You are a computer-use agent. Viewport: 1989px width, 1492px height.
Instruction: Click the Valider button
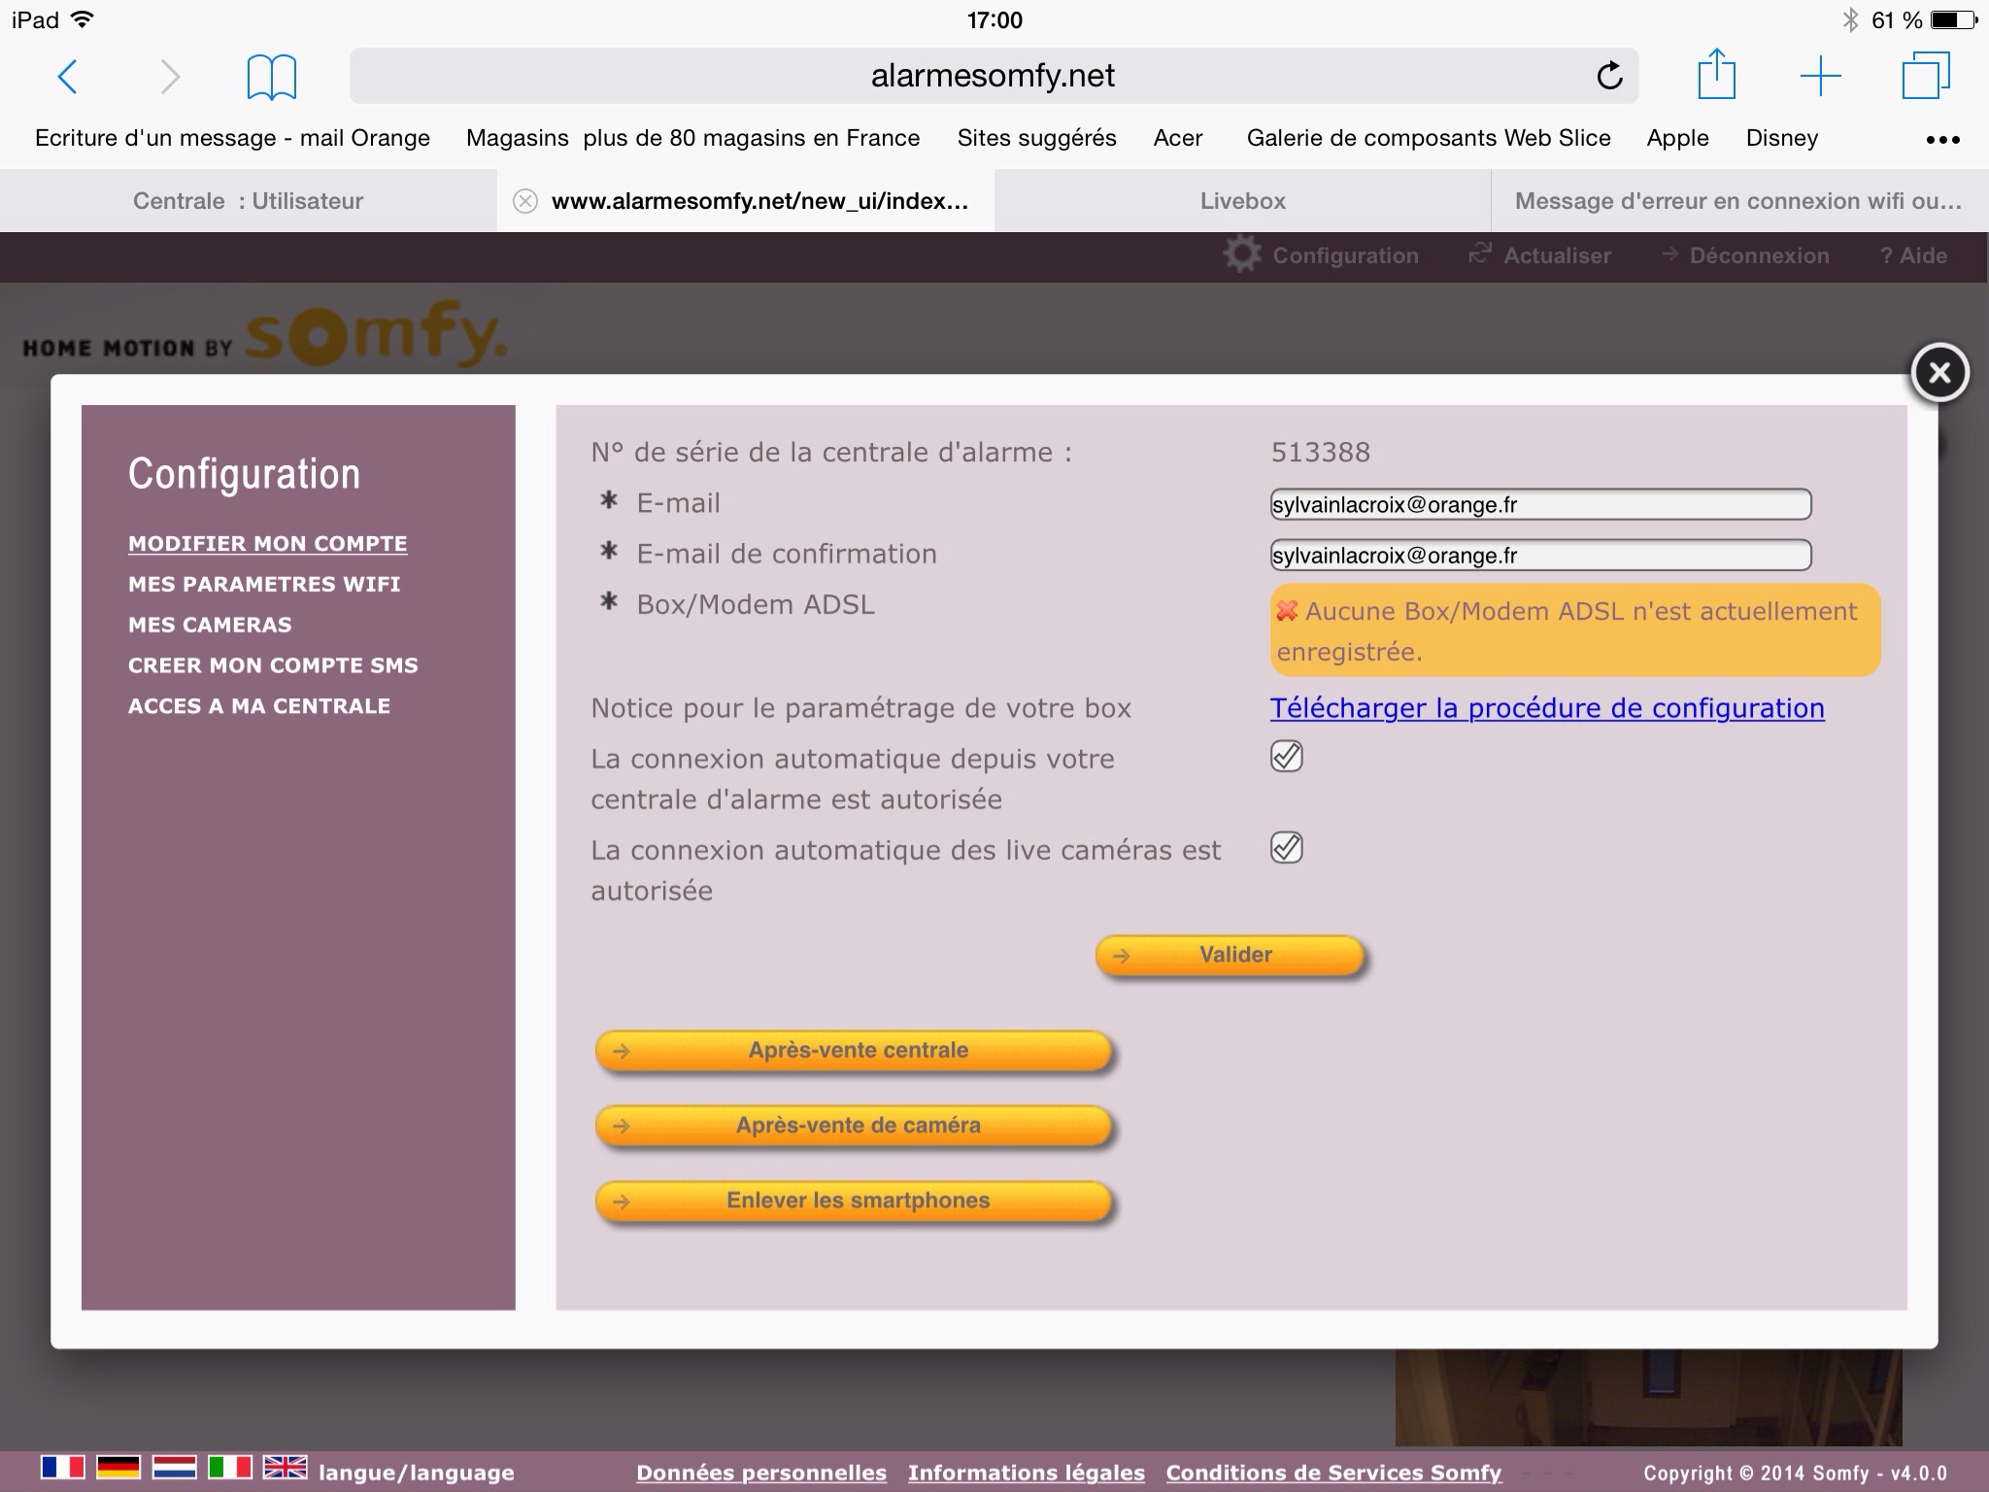point(1231,955)
